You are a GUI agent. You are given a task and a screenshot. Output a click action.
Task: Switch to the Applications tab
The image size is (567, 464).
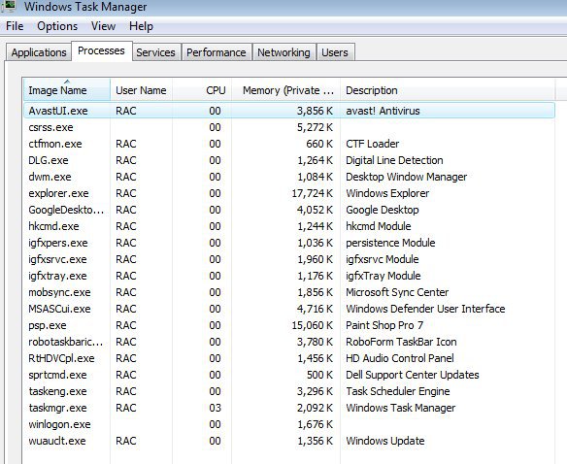[39, 52]
